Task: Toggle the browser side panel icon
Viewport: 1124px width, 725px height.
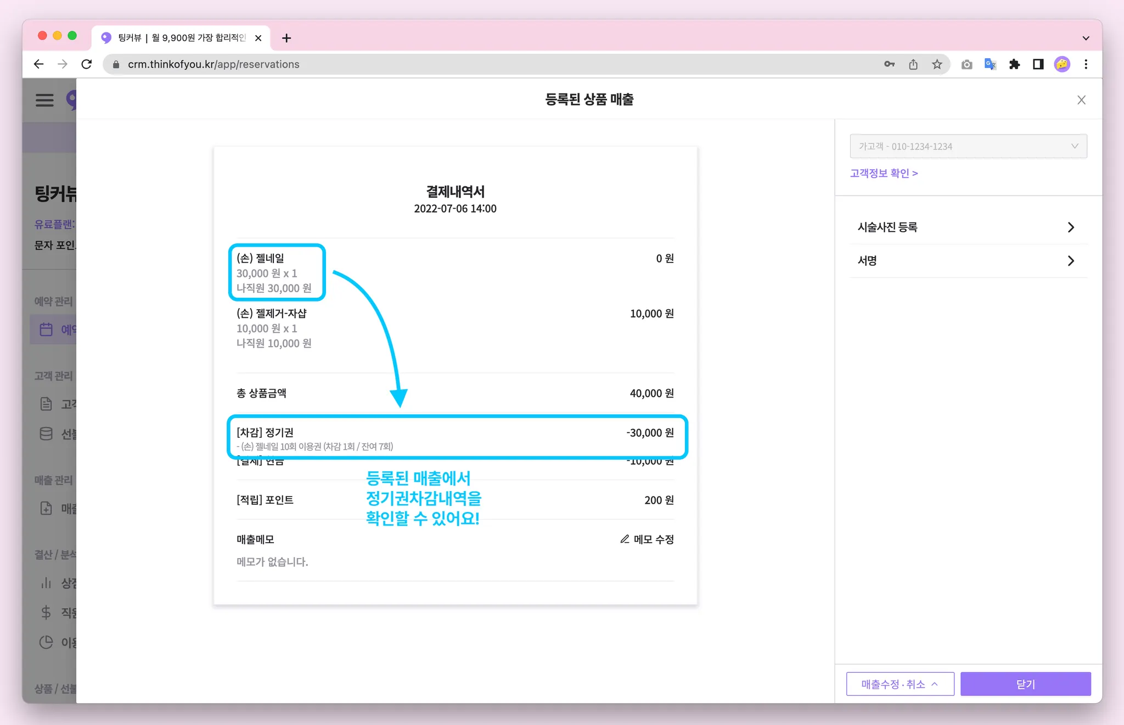Action: [1038, 64]
